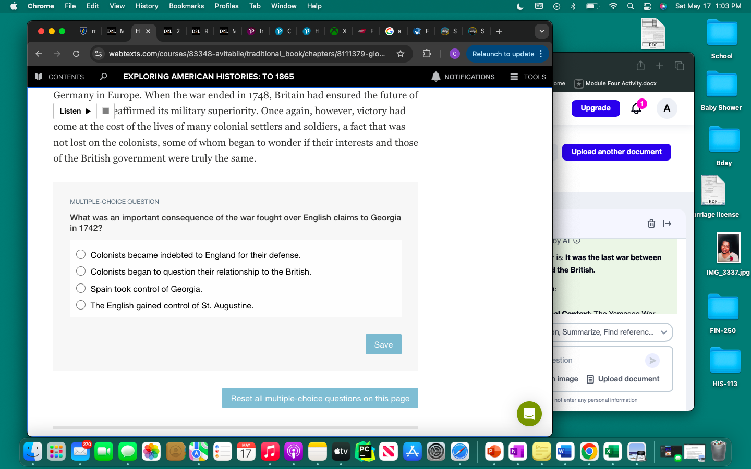Open the Summarize, Find references dropdown

[663, 332]
